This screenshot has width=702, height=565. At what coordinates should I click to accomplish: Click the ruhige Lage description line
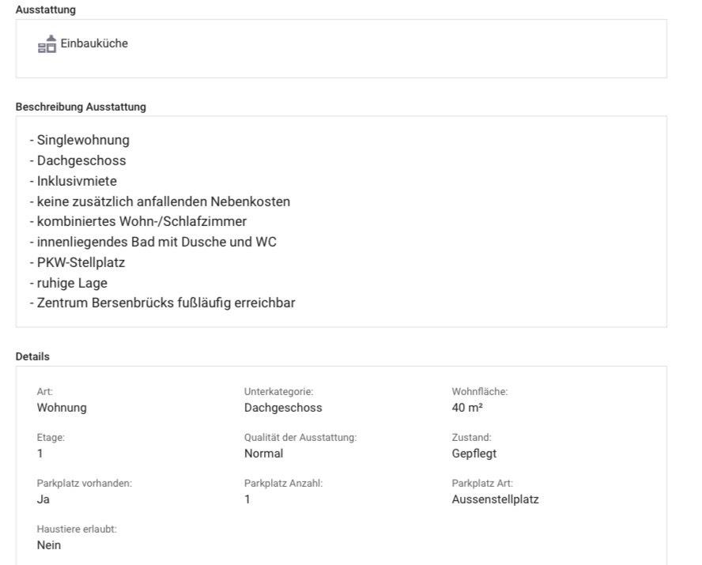click(x=68, y=283)
